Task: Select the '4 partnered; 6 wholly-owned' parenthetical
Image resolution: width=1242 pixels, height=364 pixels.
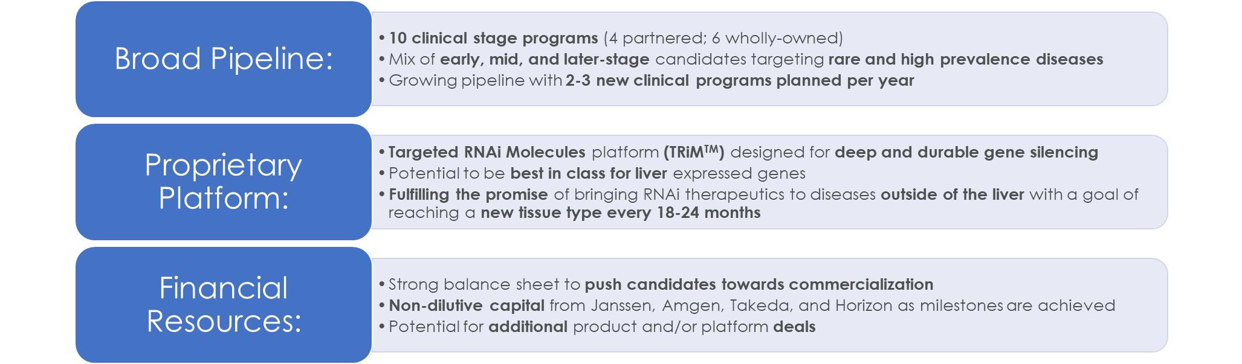Action: pos(723,38)
